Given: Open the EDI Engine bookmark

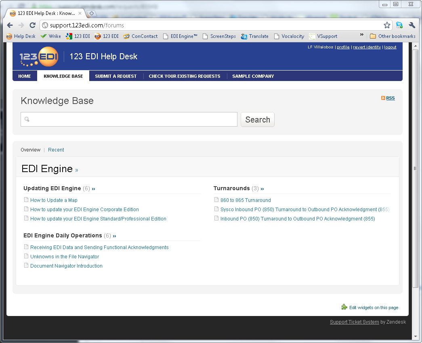Looking at the screenshot, I should pyautogui.click(x=180, y=36).
